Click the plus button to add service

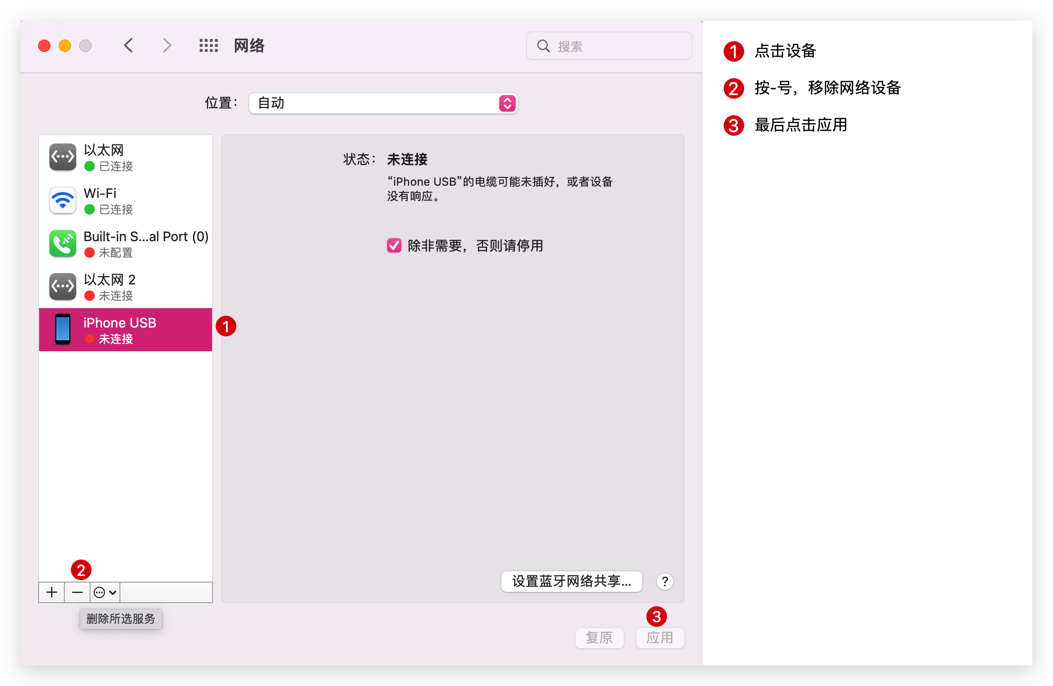(51, 592)
